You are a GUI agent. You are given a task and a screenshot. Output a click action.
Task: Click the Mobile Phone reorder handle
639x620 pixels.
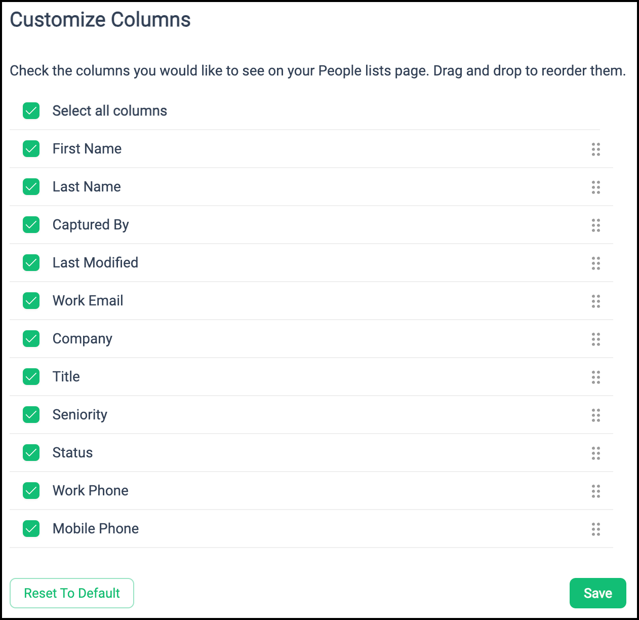tap(596, 529)
